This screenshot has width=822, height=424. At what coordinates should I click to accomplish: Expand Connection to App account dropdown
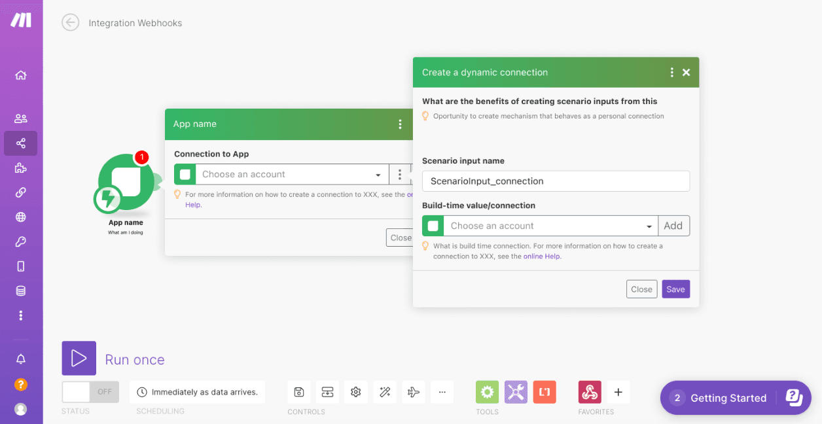291,175
